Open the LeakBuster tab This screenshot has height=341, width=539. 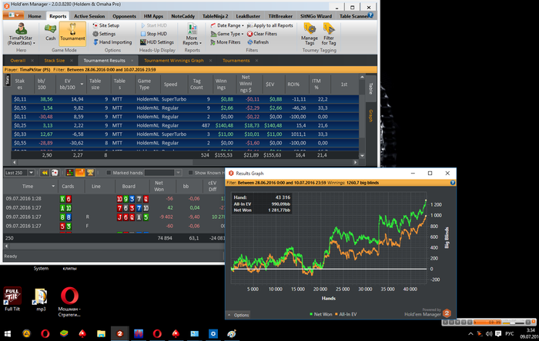[248, 16]
